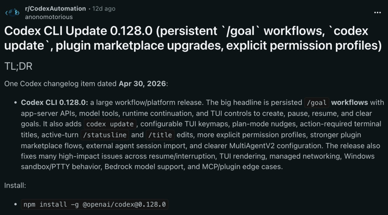Click the codex update code snippet
The height and width of the screenshot is (215, 388).
[110, 124]
